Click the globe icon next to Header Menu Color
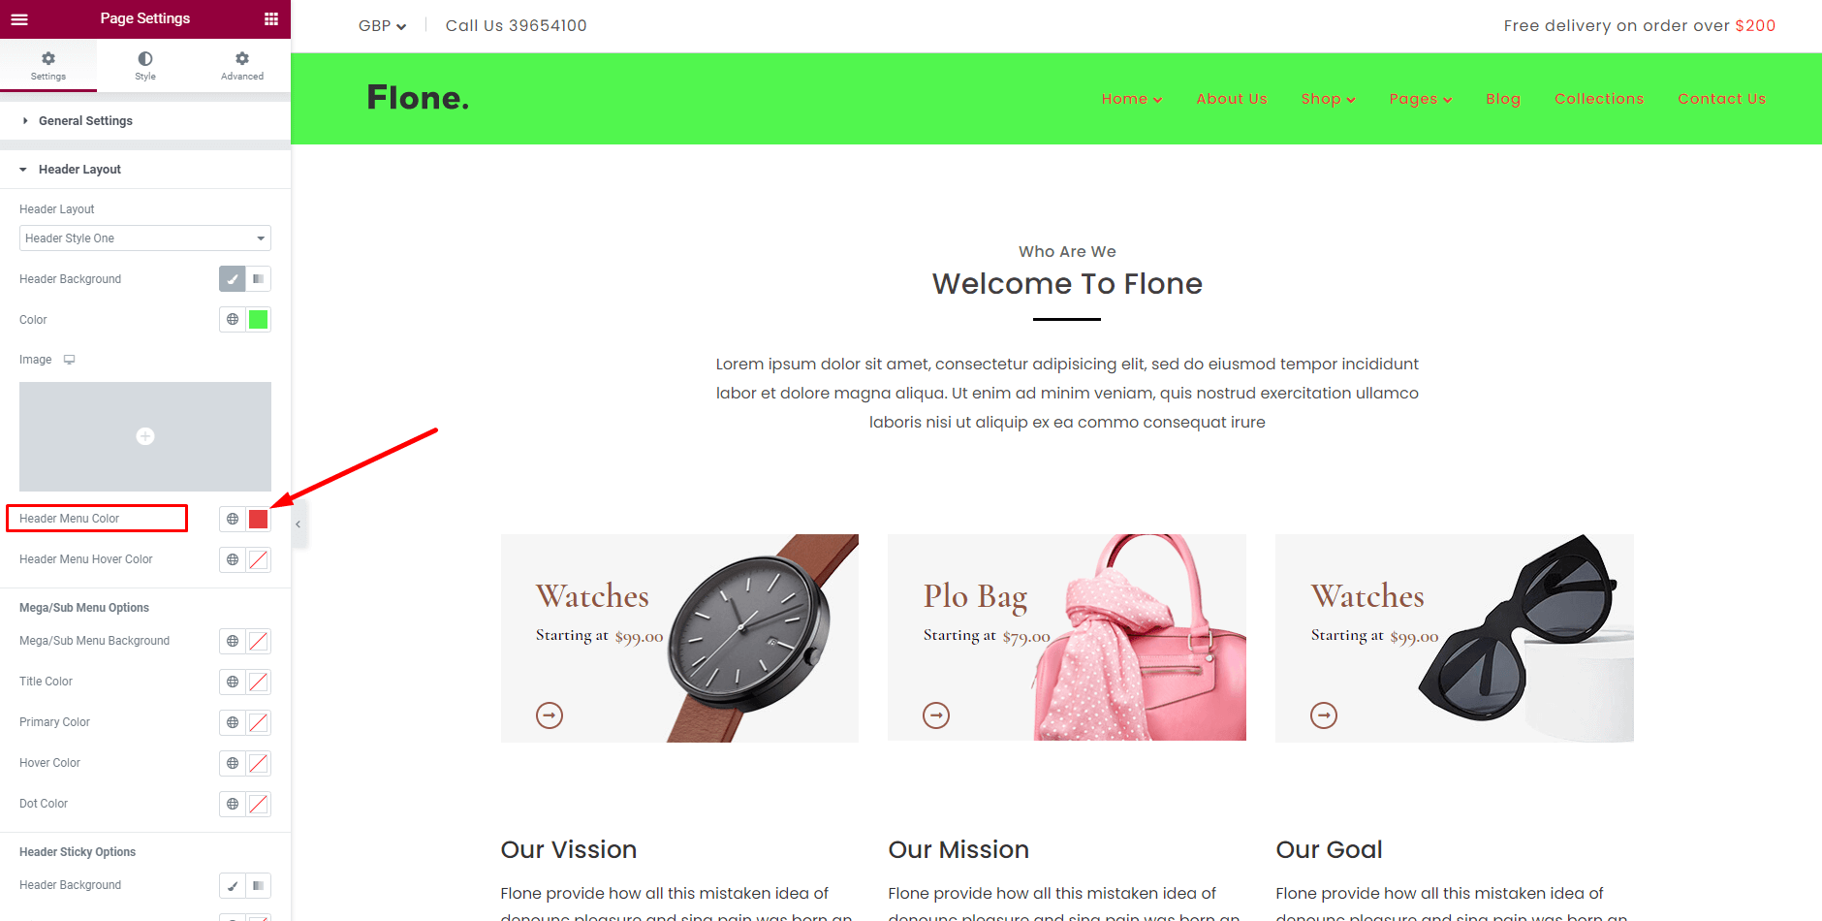 pyautogui.click(x=233, y=519)
